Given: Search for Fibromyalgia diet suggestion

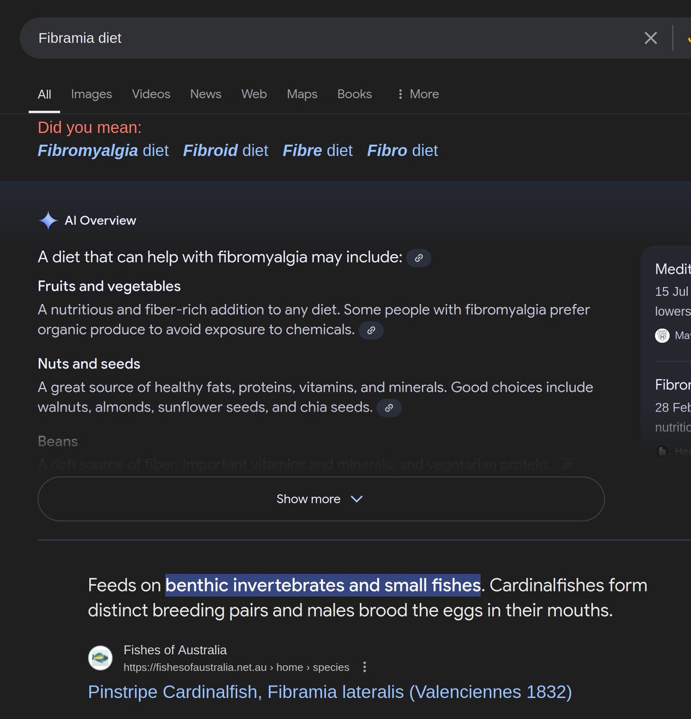Looking at the screenshot, I should point(103,150).
